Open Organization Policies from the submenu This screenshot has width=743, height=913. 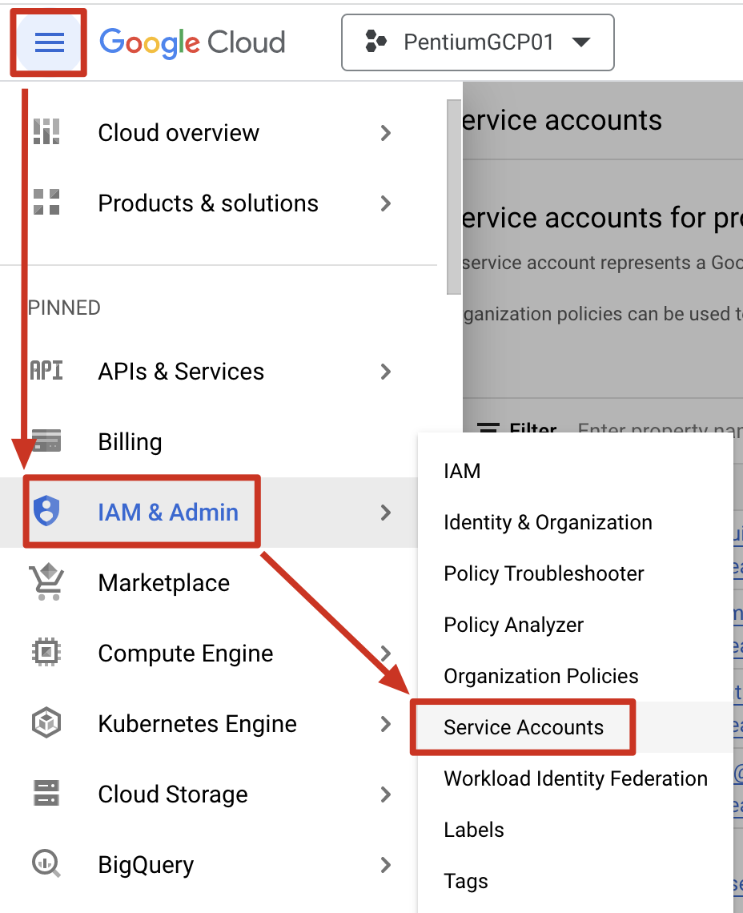coord(576,676)
